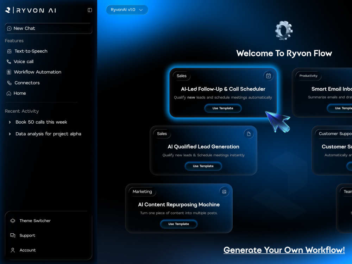Use Template for AI Qualified Lead Generation
Image resolution: width=352 pixels, height=264 pixels.
coord(203,166)
